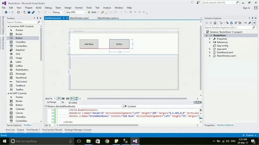Click the Sync with Active Document icon
Image resolution: width=259 pixels, height=145 pixels.
tap(227, 23)
